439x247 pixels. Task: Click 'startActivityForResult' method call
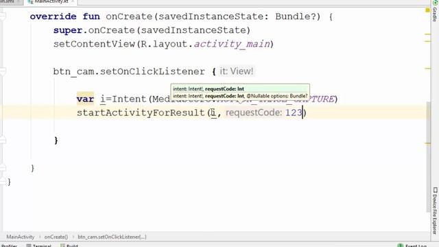pyautogui.click(x=141, y=113)
